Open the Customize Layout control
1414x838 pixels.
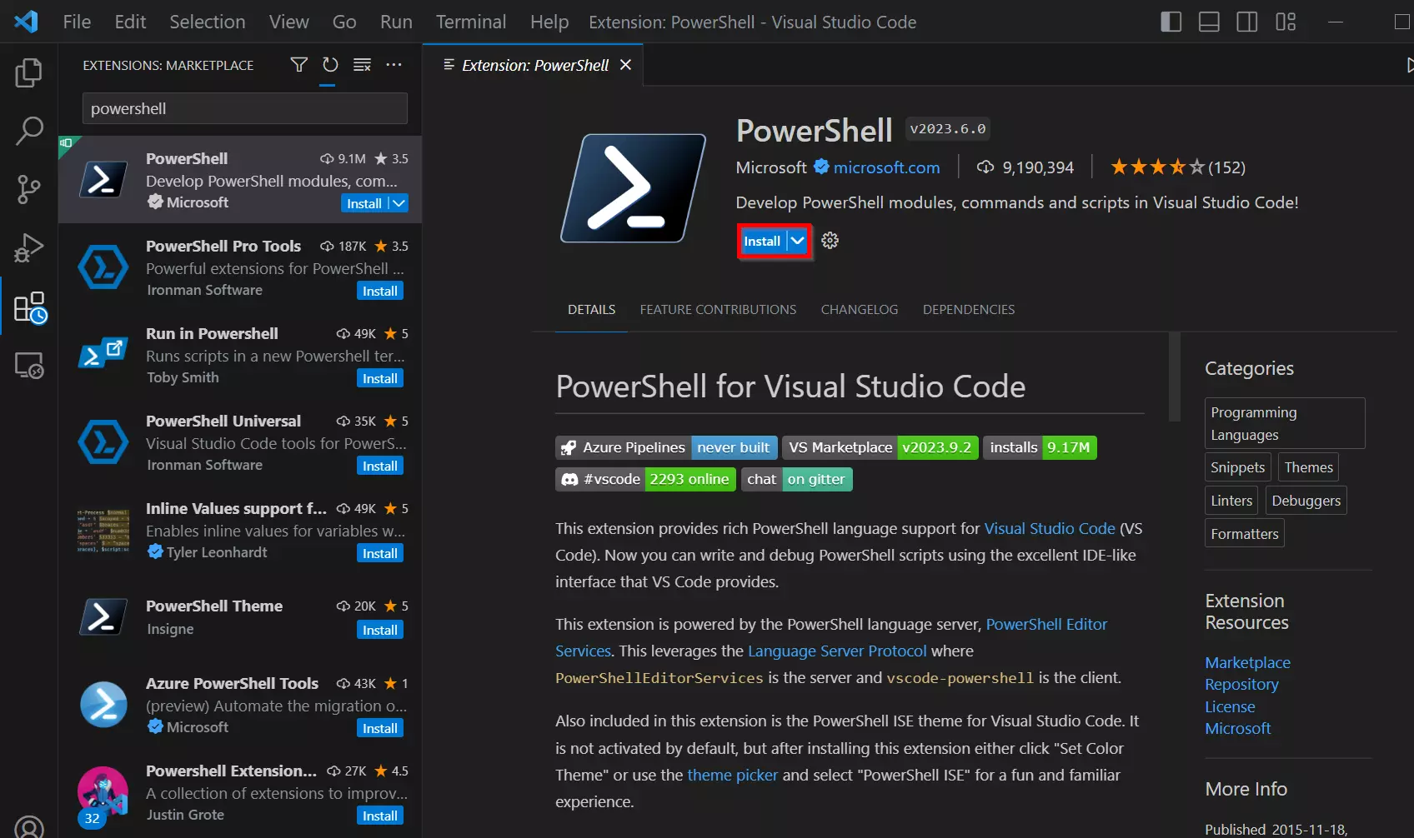(x=1285, y=22)
